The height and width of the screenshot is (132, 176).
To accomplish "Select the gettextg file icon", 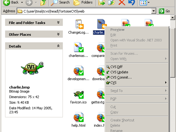I will (x=101, y=94).
